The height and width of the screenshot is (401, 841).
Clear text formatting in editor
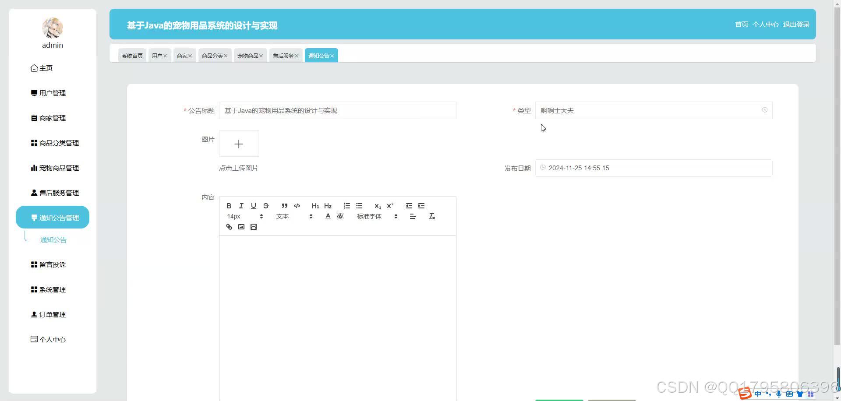[x=432, y=216]
